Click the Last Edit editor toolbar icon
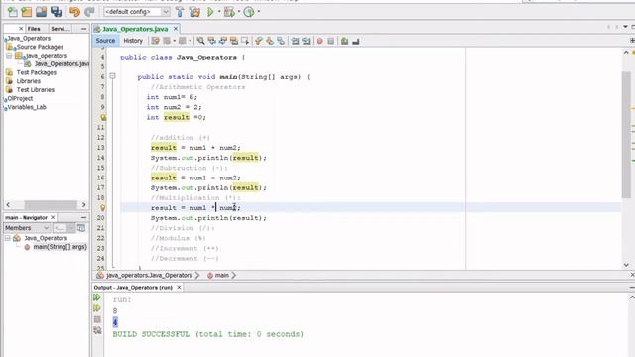This screenshot has width=635, height=357. 155,41
